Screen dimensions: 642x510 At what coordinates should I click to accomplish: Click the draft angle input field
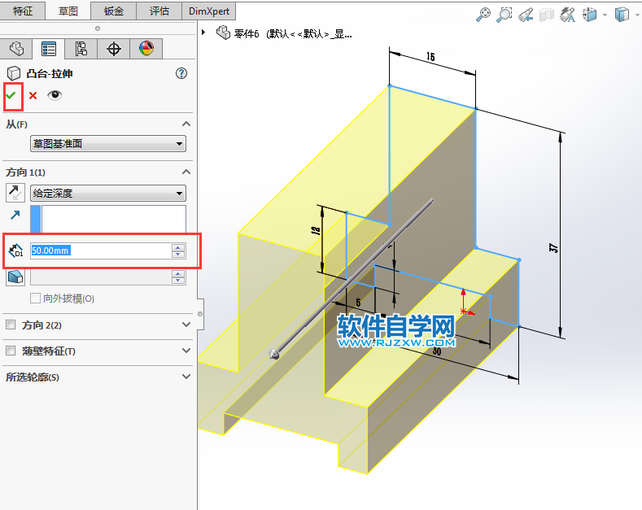coord(101,277)
